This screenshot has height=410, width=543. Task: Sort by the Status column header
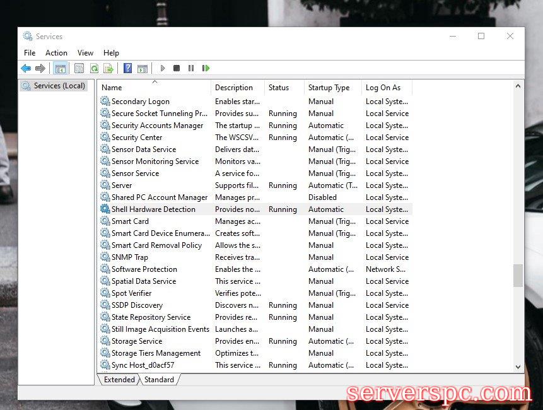(x=278, y=88)
